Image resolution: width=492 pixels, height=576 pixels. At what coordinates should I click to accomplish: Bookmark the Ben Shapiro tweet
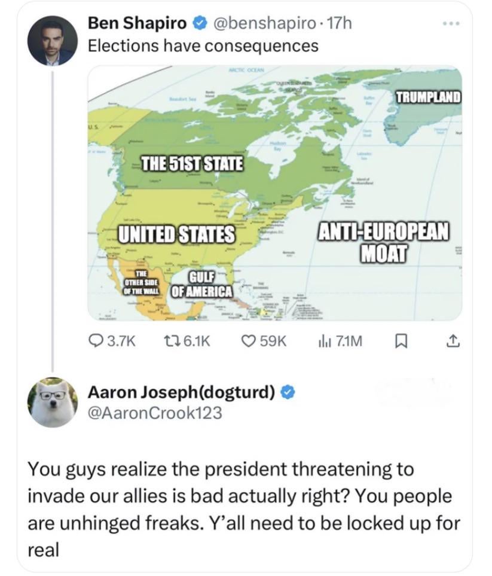402,341
